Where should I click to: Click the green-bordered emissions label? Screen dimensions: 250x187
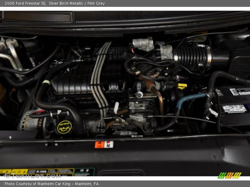[84, 172]
